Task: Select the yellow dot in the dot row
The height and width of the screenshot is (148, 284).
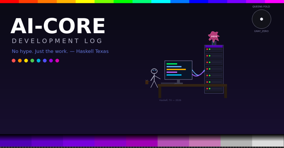Action: [x=26, y=61]
